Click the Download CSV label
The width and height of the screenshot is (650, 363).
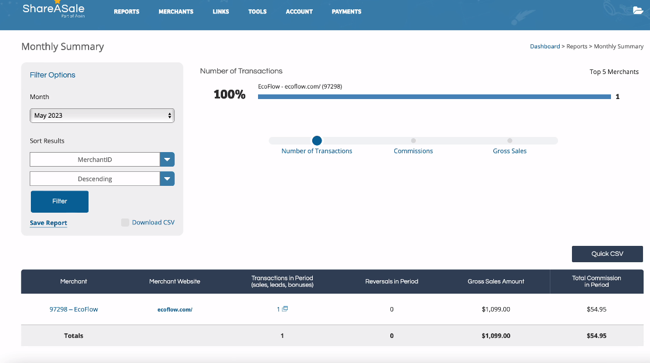tap(153, 223)
